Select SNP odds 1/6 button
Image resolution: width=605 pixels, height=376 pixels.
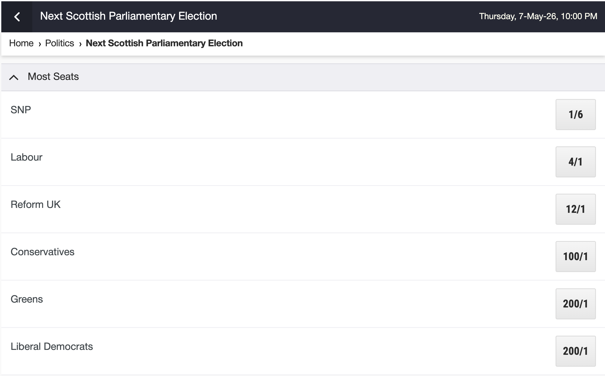tap(575, 115)
